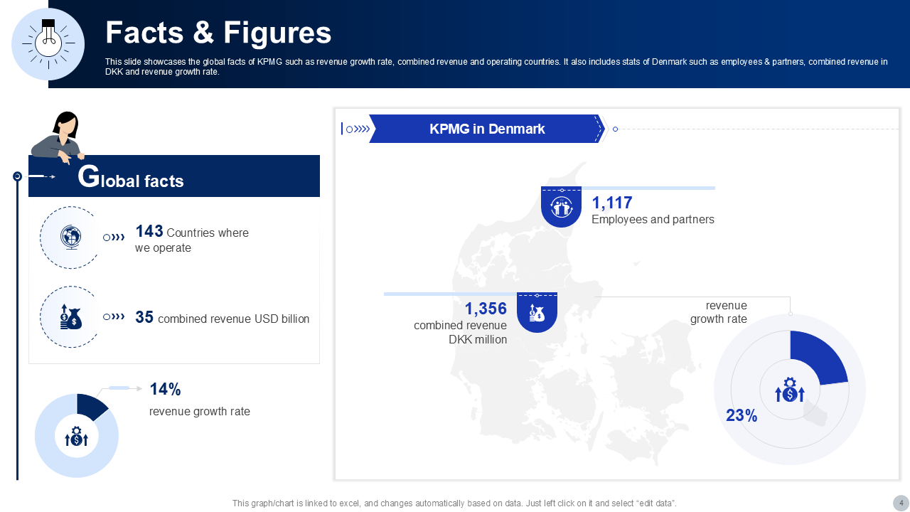This screenshot has height=512, width=910.
Task: Click the light bulb icon in header
Action: coord(48,44)
